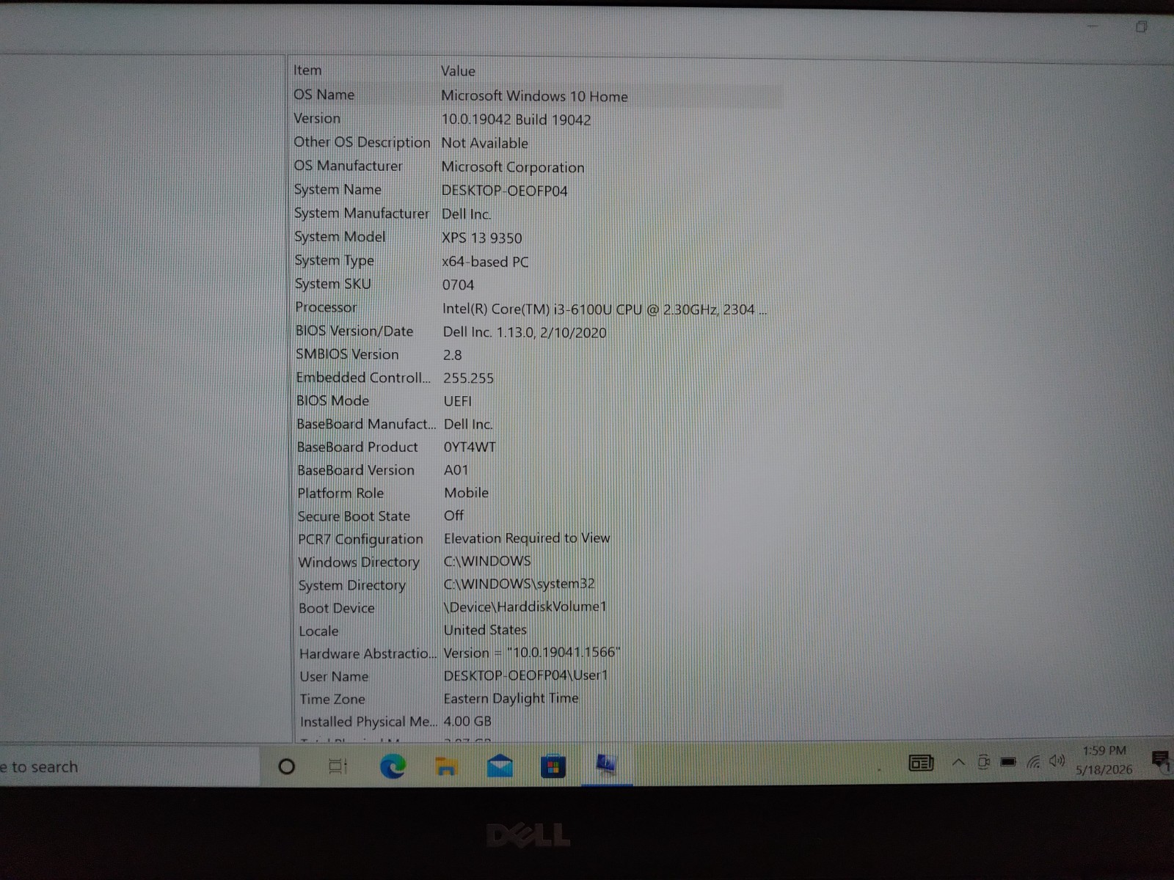1174x880 pixels.
Task: Click the value C:\WINDOWS\system32
Action: click(519, 584)
